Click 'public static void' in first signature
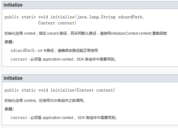Viewport: 178px width, 128px height. (x=26, y=17)
